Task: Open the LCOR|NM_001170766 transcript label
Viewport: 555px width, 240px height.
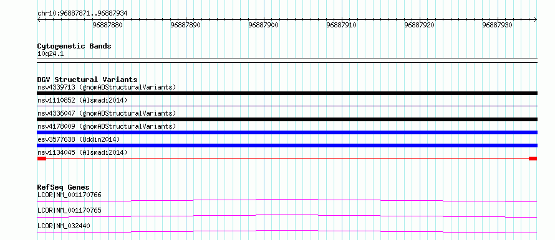Action: click(69, 195)
